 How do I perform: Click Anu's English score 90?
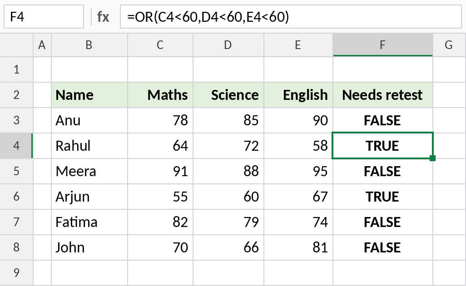coord(298,120)
